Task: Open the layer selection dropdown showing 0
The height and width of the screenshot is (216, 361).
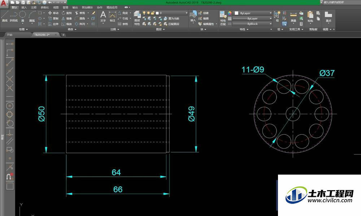Action: (165, 13)
